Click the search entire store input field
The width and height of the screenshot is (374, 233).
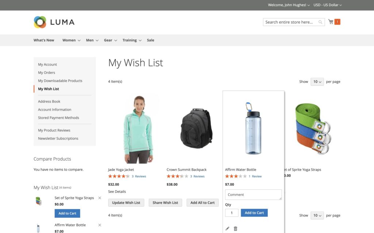(x=294, y=22)
